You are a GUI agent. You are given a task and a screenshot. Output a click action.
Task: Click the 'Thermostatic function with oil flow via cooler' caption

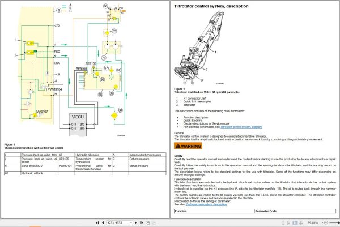click(33, 148)
